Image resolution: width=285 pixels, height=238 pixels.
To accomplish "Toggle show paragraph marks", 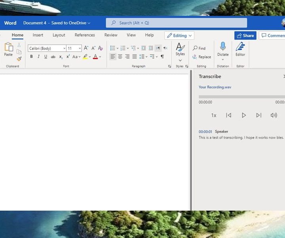I will tap(162, 57).
